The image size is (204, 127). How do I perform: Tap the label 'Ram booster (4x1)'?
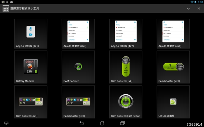pyautogui.click(x=27, y=116)
